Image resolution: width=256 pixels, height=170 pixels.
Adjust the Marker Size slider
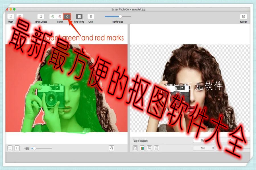(120, 16)
